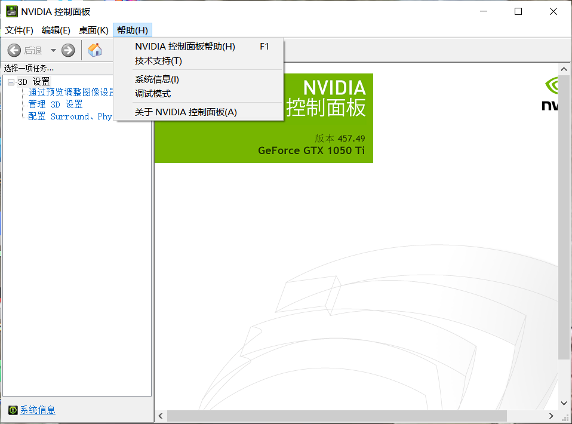Click the Forward arrow button
Screen dimensions: 572x424
tap(68, 50)
